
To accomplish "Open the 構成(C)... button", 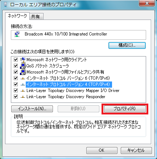I will pos(127,45).
